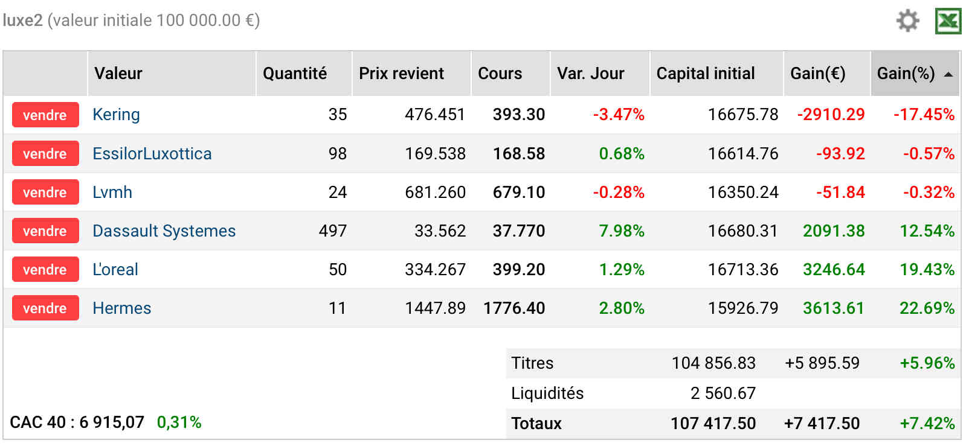Select L'oreal gain 3246.64
Screen dimensions: 969x446
[x=834, y=269]
